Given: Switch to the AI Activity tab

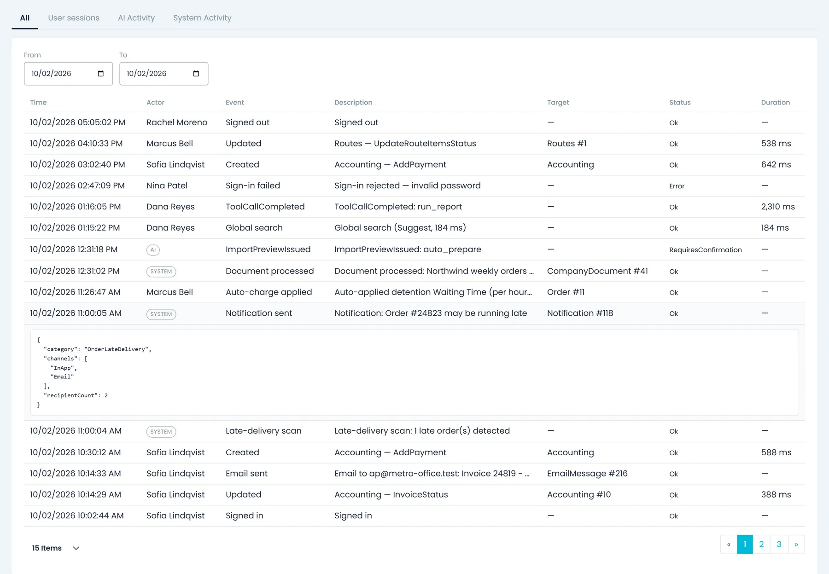Looking at the screenshot, I should 136,18.
